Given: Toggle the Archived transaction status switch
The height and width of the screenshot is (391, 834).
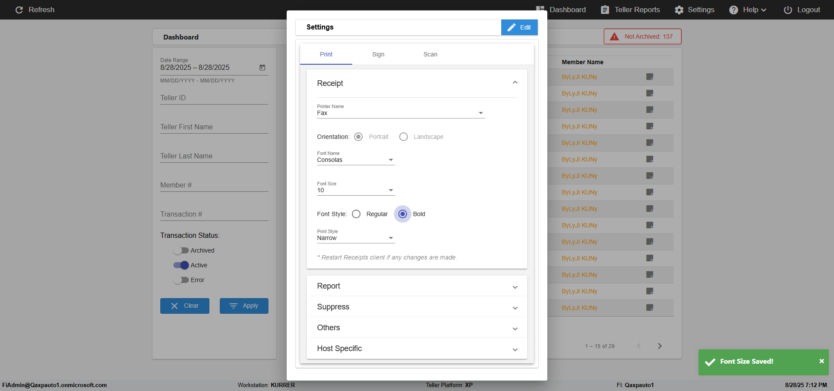Looking at the screenshot, I should 181,250.
